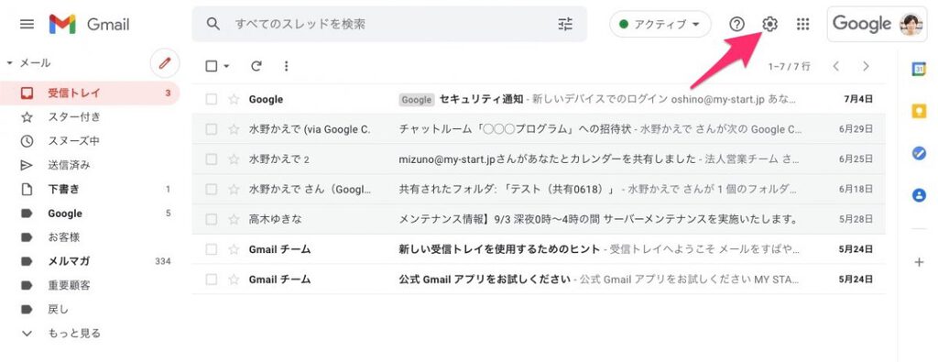Star the 高木ゆきな maintenance email
The image size is (938, 362).
pyautogui.click(x=234, y=219)
